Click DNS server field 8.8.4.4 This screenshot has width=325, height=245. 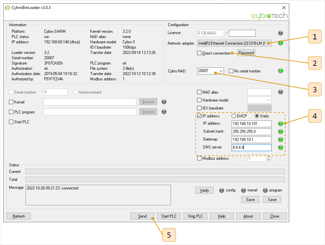click(251, 147)
